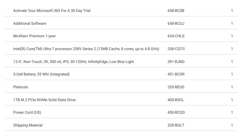Click part number 658-BCSB
Image resolution: width=241 pixels, height=134 pixels.
click(176, 11)
